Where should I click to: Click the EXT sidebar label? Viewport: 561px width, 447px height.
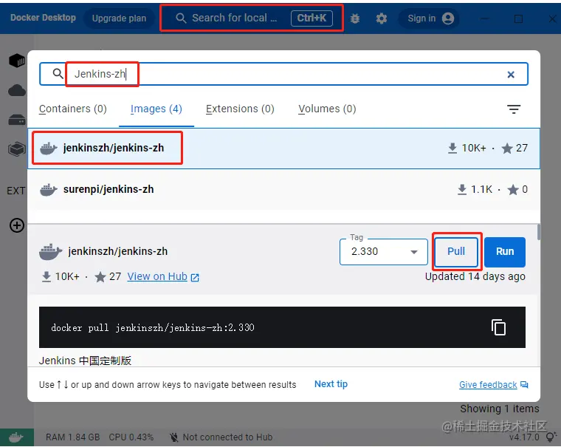click(16, 191)
